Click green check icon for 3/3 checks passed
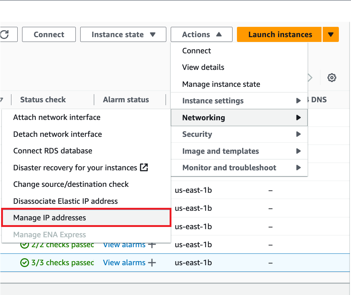The height and width of the screenshot is (295, 351). (25, 263)
